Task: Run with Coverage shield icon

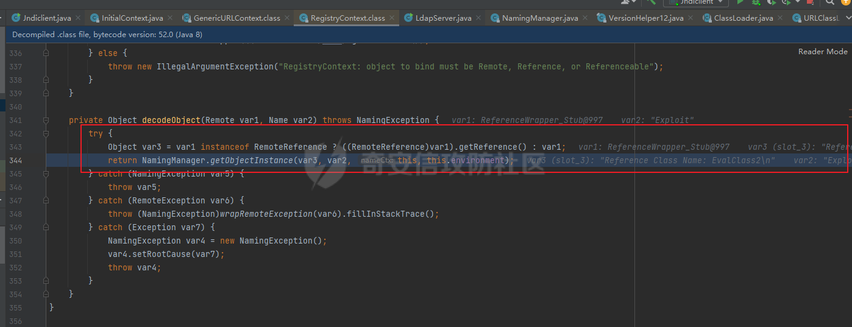Action: pos(772,2)
